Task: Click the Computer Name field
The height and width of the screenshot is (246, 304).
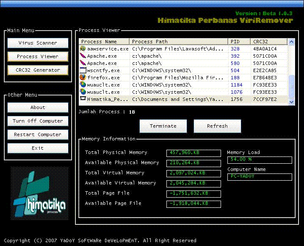Action: [x=260, y=176]
